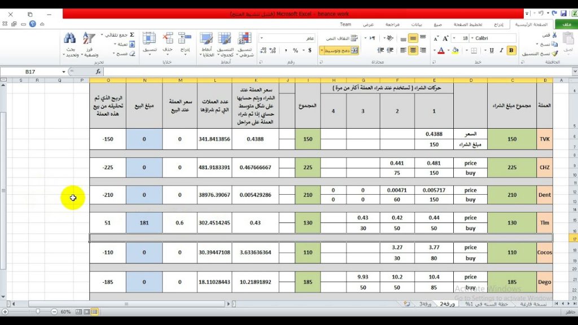The image size is (578, 325).
Task: Click the insert function fx icon
Action: (x=98, y=72)
